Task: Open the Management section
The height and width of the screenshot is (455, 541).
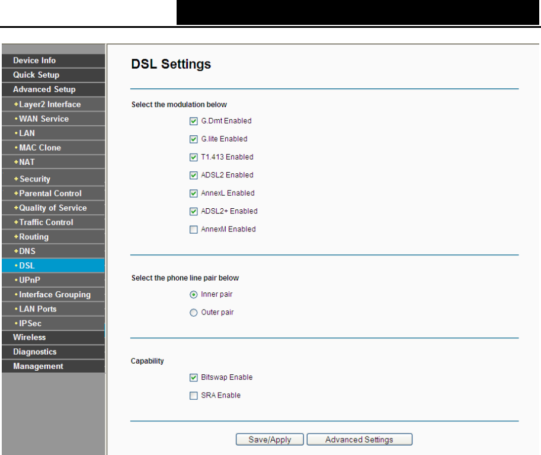Action: pyautogui.click(x=53, y=366)
